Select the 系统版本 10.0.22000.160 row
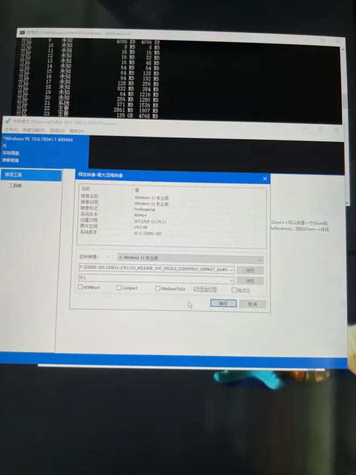 coord(173,233)
